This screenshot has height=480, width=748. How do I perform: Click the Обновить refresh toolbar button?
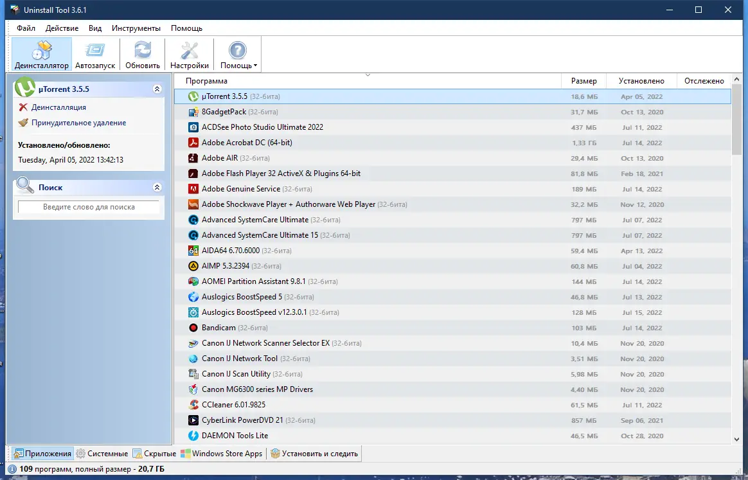142,55
